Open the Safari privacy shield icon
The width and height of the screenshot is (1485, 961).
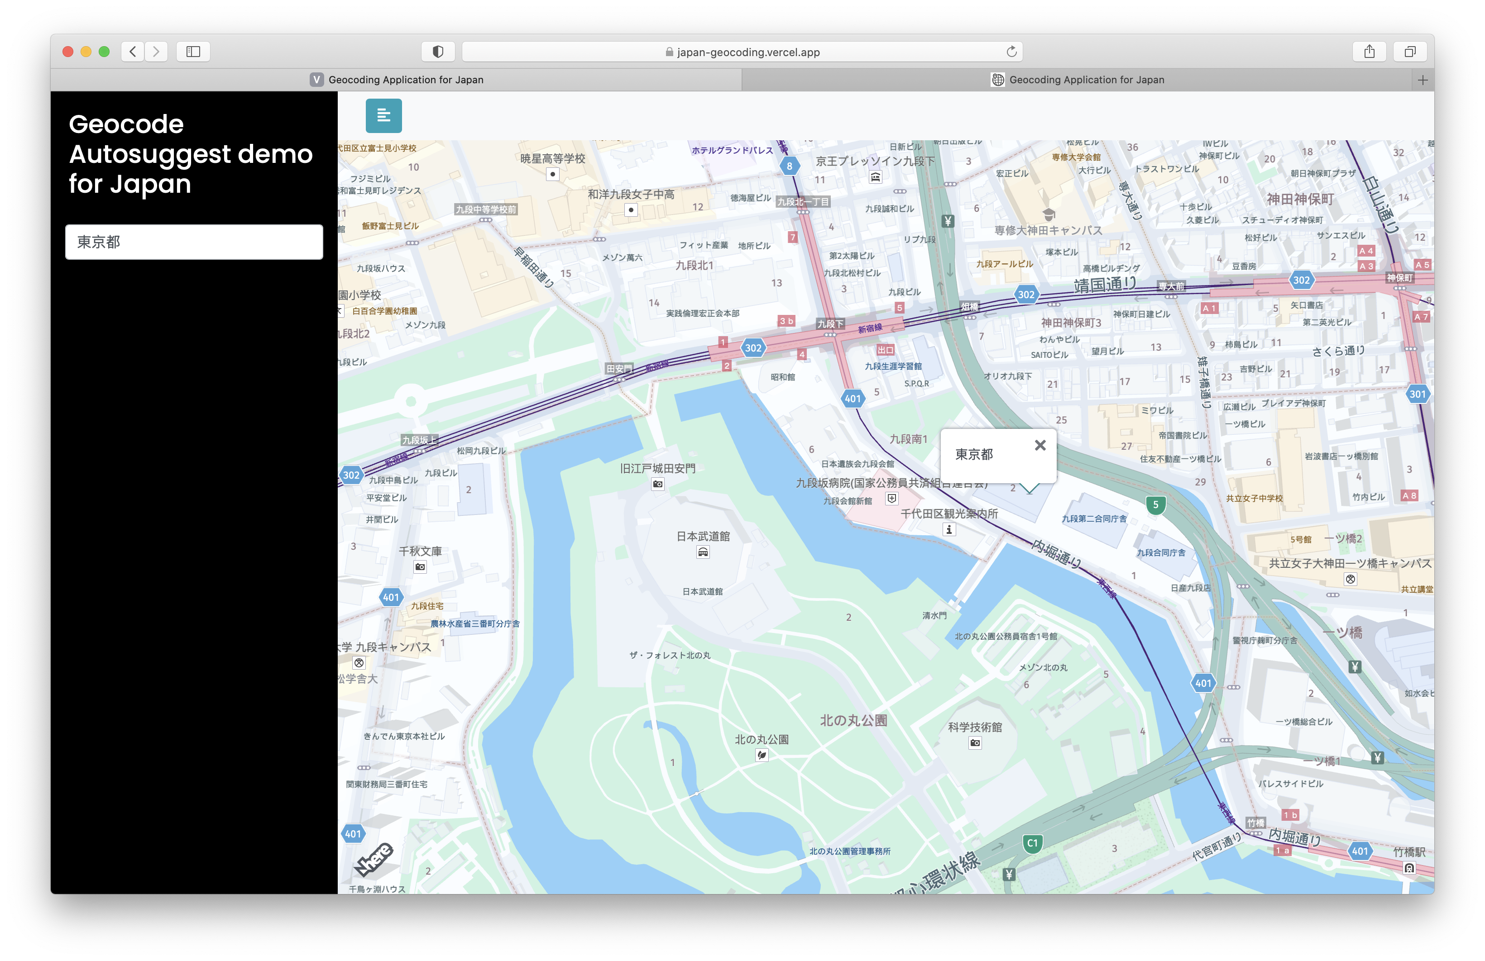click(438, 52)
